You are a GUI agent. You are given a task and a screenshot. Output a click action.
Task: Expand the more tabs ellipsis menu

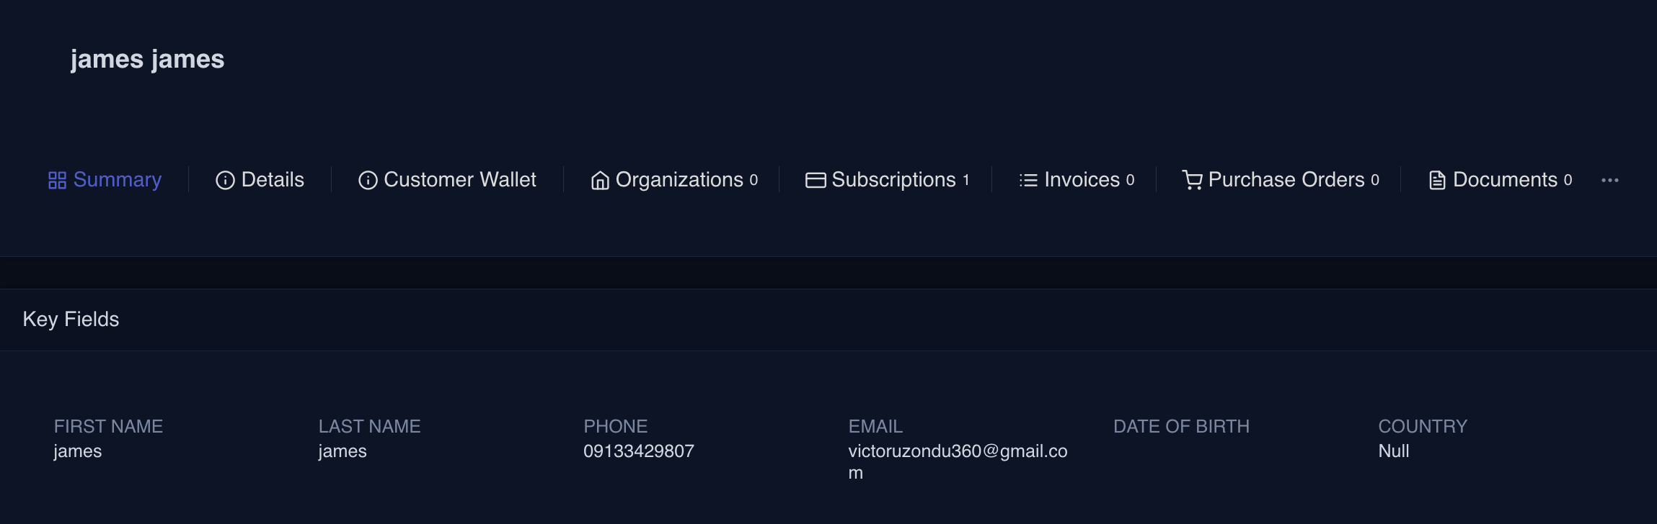coord(1610,180)
